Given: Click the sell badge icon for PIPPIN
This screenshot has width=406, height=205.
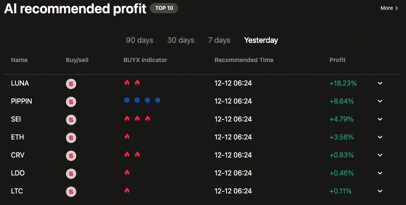Looking at the screenshot, I should click(71, 102).
